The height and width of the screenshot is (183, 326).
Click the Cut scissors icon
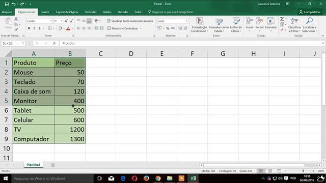(x=16, y=19)
